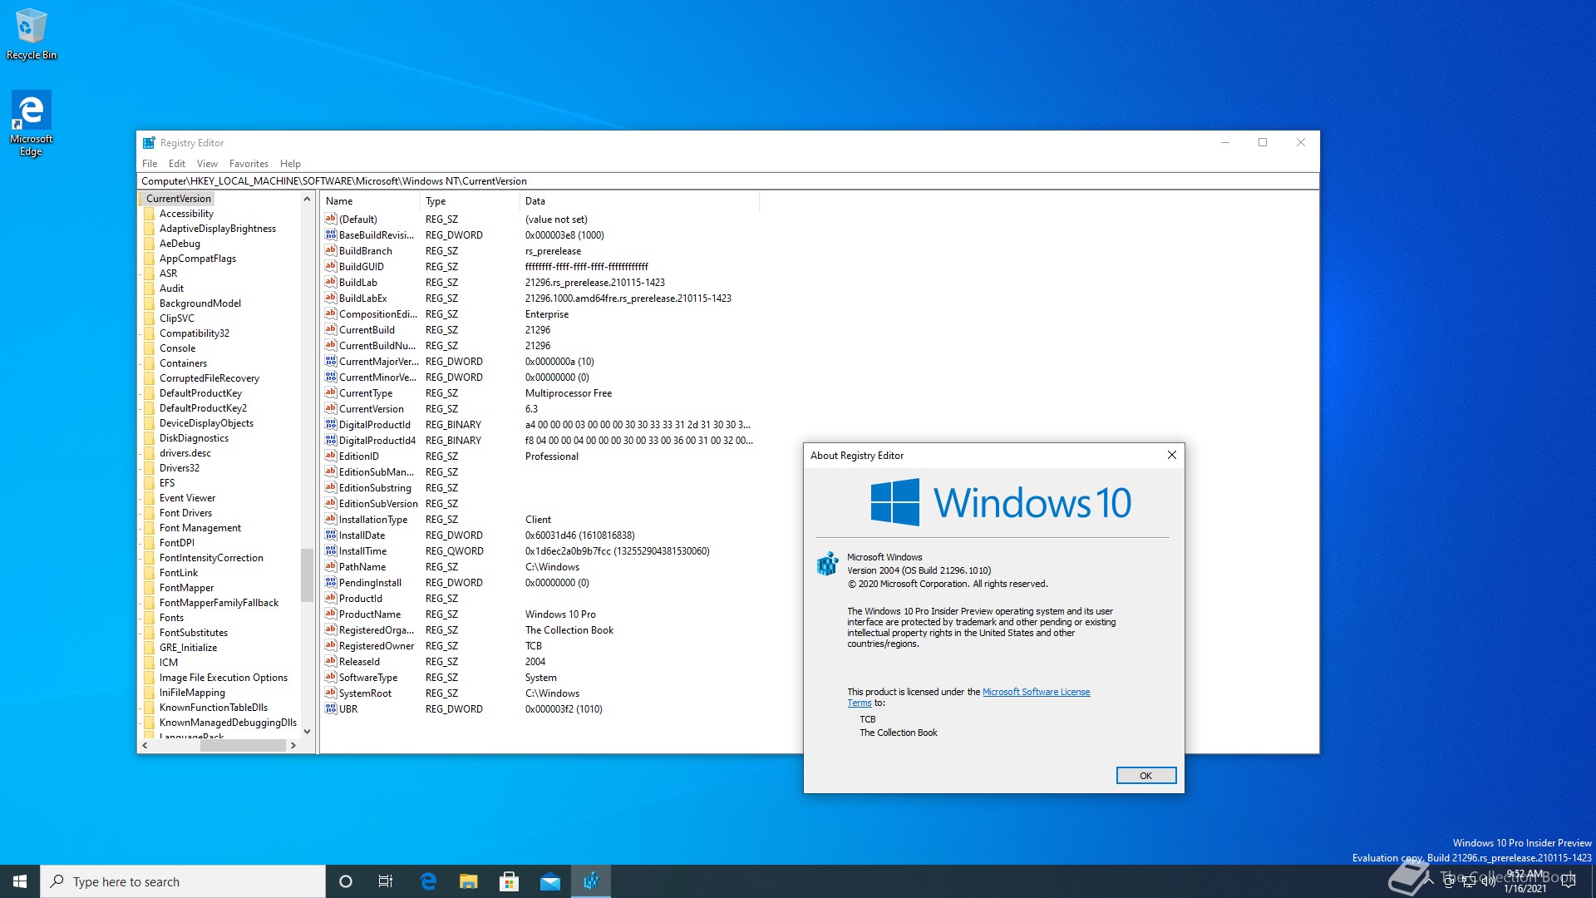Click Registry Editor taskbar icon
The height and width of the screenshot is (898, 1596).
[x=591, y=881]
